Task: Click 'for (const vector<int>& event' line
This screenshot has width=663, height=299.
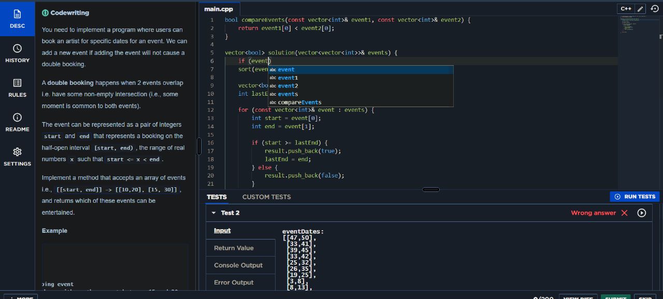Action: point(306,110)
